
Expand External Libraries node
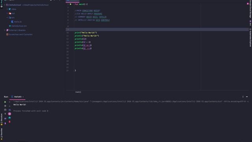point(5,30)
